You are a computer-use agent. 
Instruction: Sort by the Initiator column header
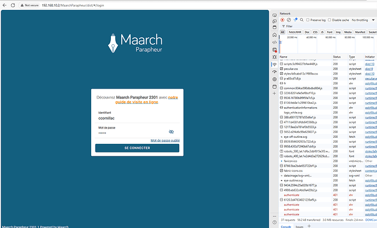tap(370, 57)
